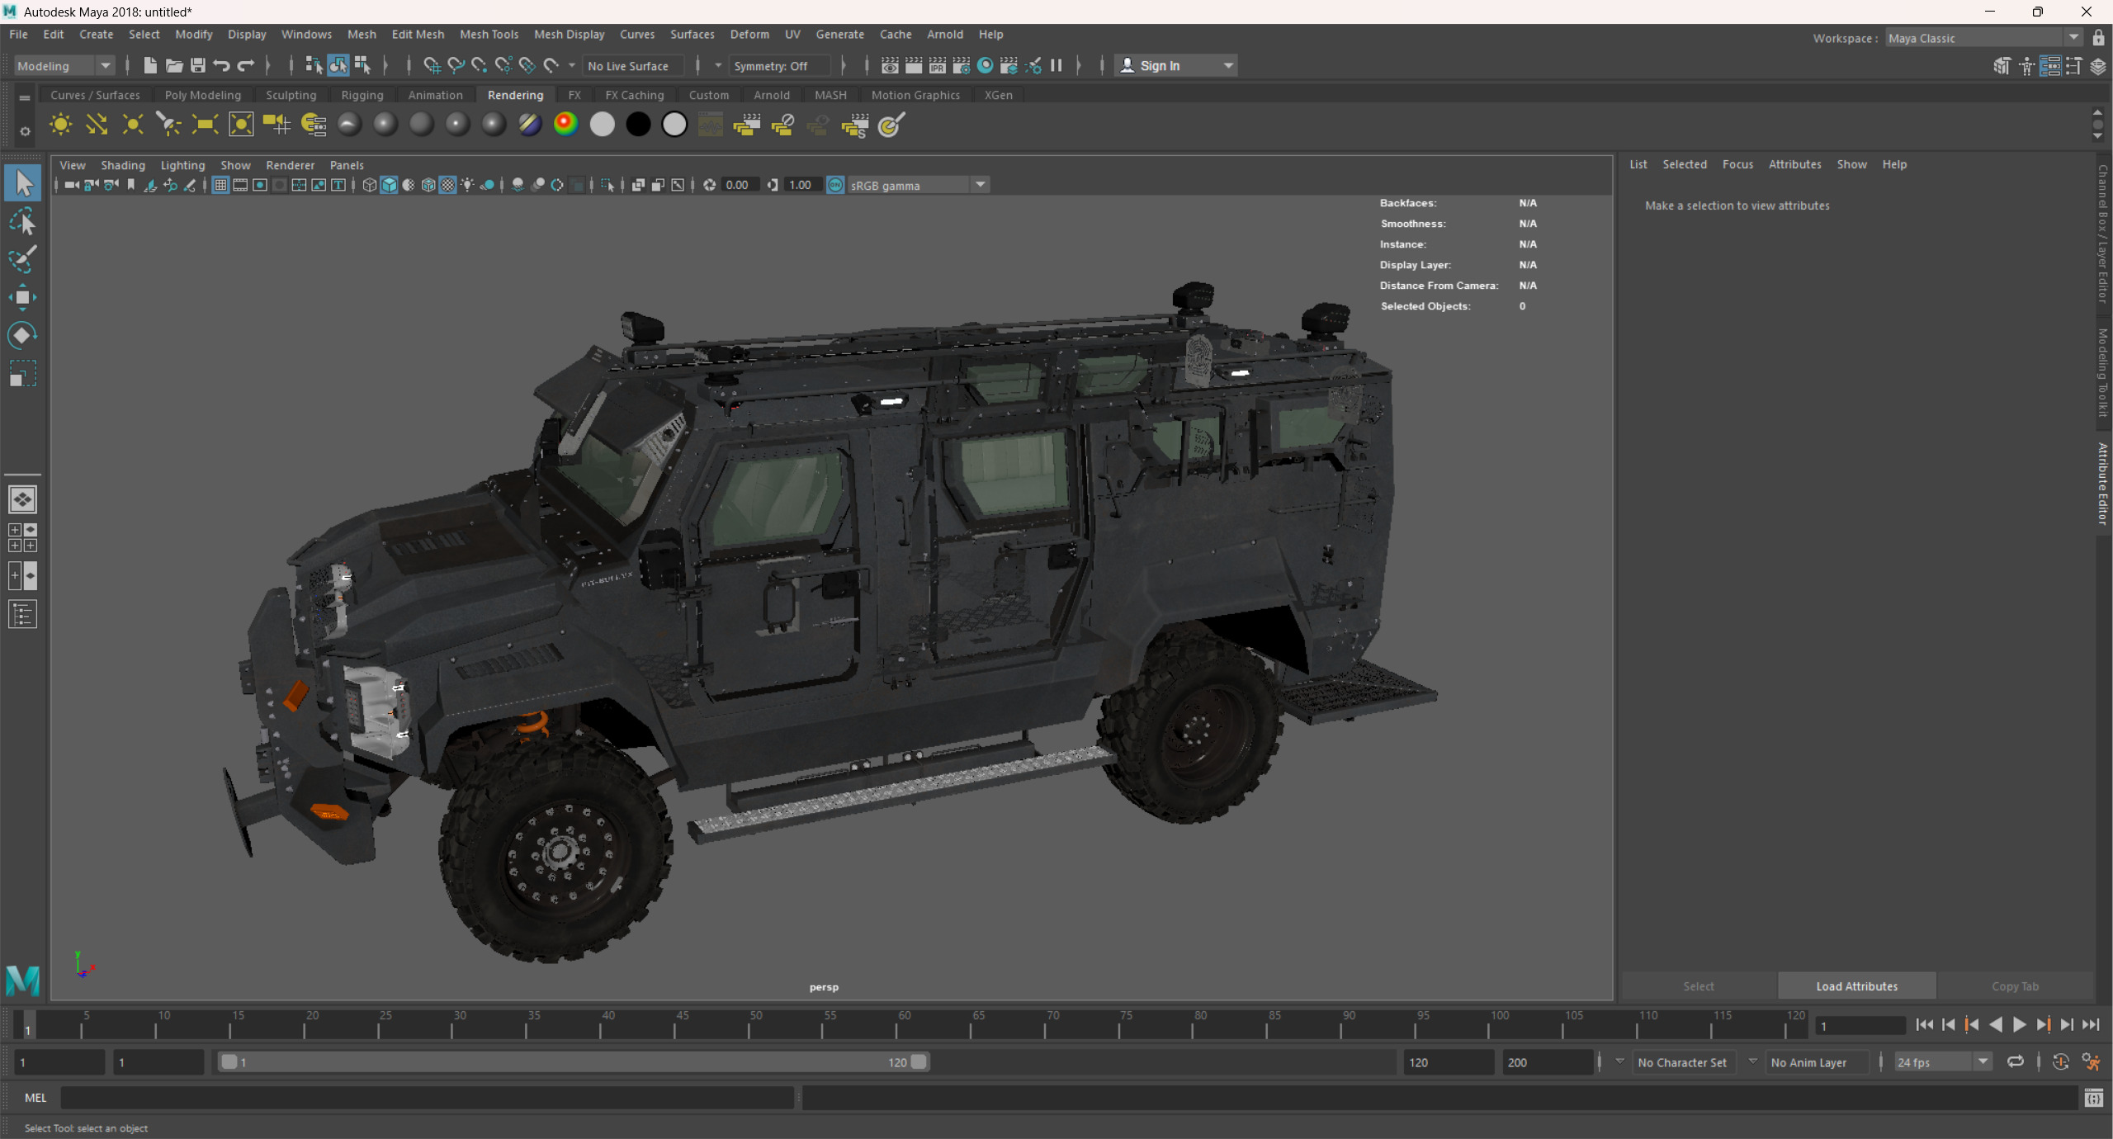Open the No Character Set dropdown arrow
Image resolution: width=2113 pixels, height=1139 pixels.
[1619, 1061]
